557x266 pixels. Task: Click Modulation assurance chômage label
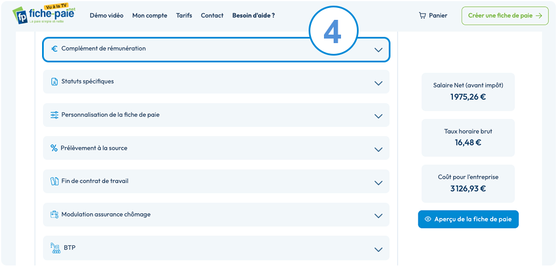[x=106, y=214]
